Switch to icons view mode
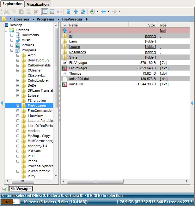Viewport: 195px width, 206px height. coord(52,12)
